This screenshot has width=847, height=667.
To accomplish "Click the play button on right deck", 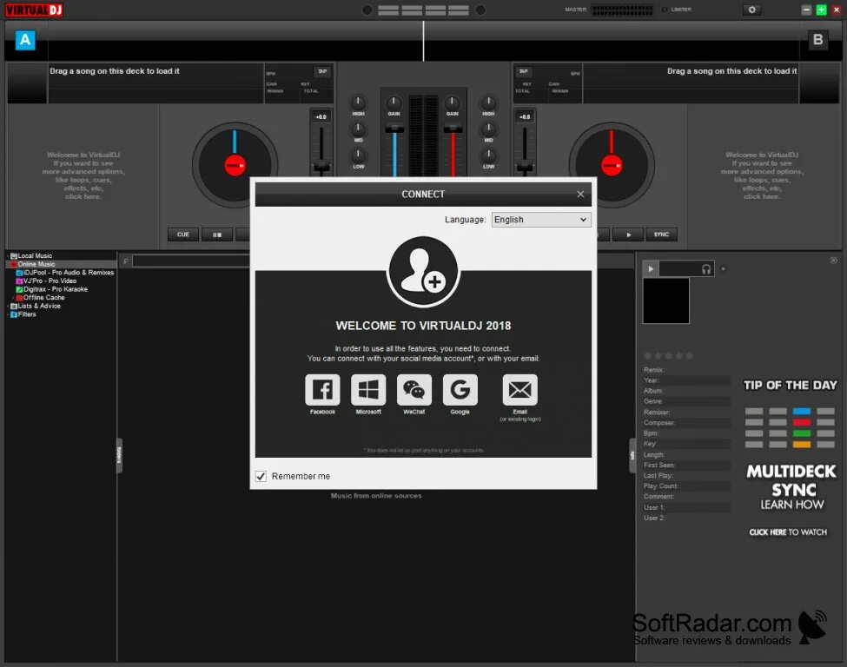I will (628, 234).
